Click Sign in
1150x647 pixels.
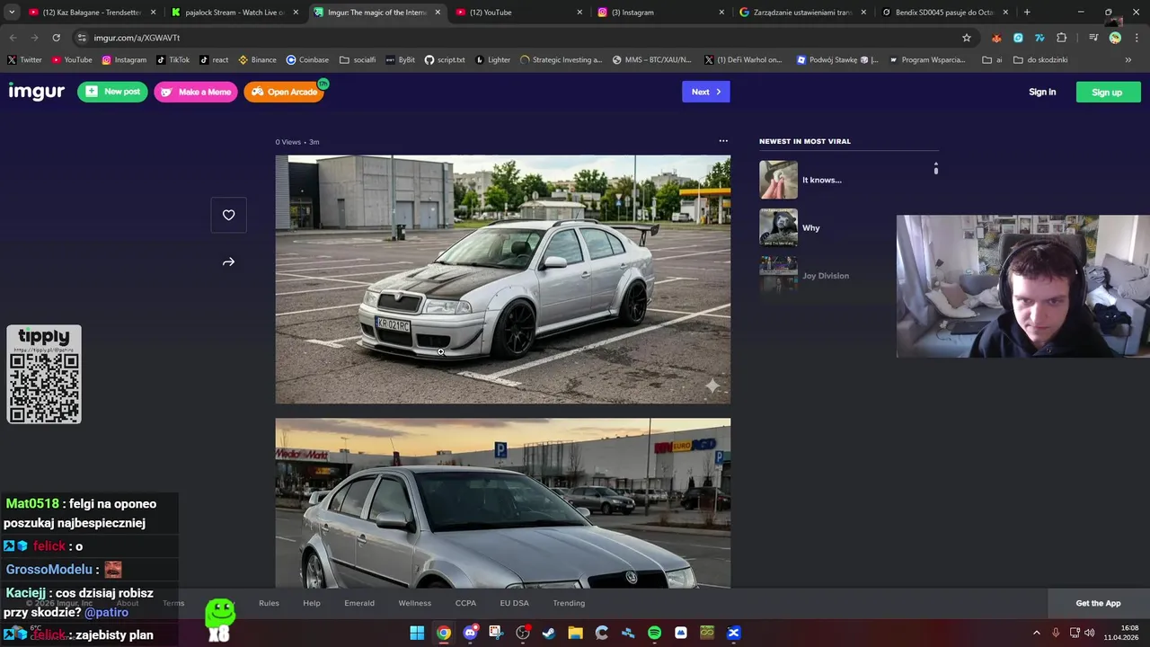tap(1042, 92)
